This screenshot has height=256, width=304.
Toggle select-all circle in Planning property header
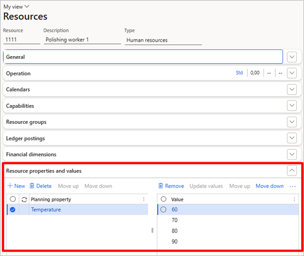click(13, 199)
